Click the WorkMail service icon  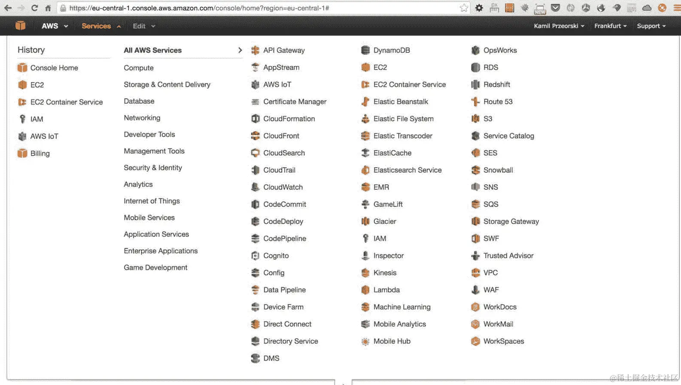pos(475,324)
